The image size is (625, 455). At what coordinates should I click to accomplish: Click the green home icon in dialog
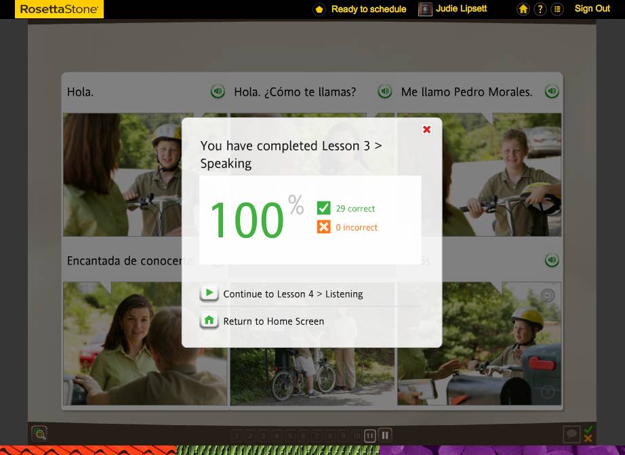pos(209,321)
